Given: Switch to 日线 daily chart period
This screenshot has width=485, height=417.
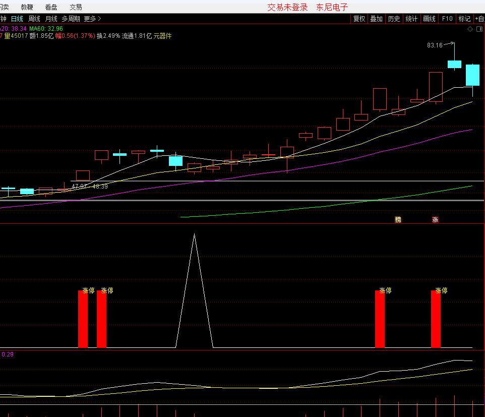Looking at the screenshot, I should (17, 19).
